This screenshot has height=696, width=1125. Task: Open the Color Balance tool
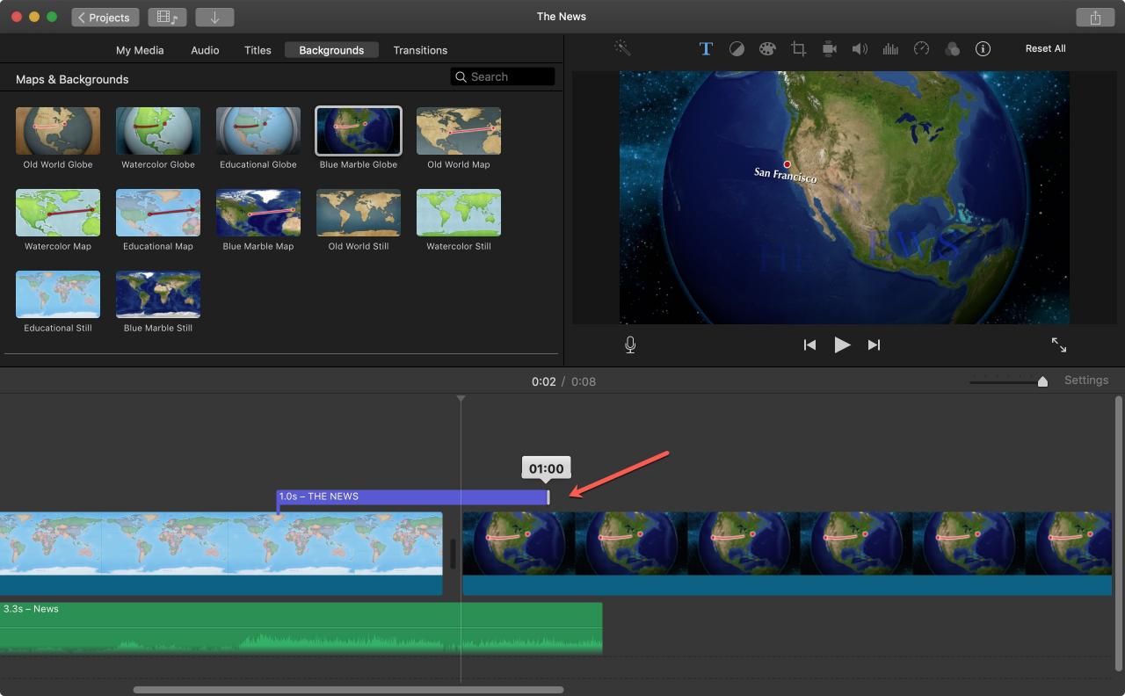[x=737, y=49]
